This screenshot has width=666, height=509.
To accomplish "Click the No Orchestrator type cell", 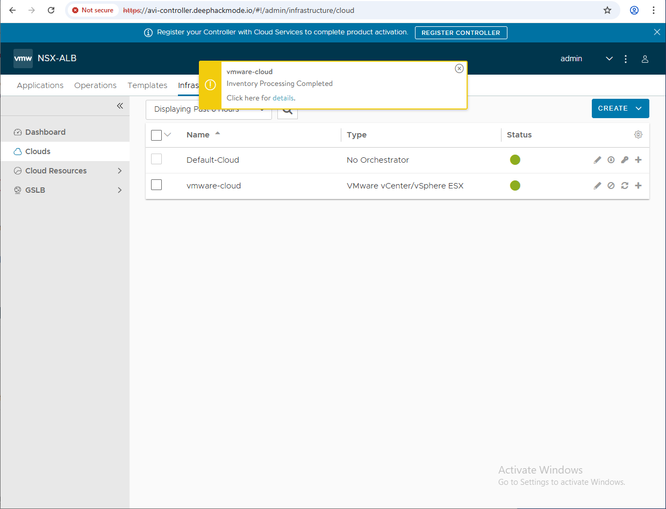I will [x=378, y=160].
